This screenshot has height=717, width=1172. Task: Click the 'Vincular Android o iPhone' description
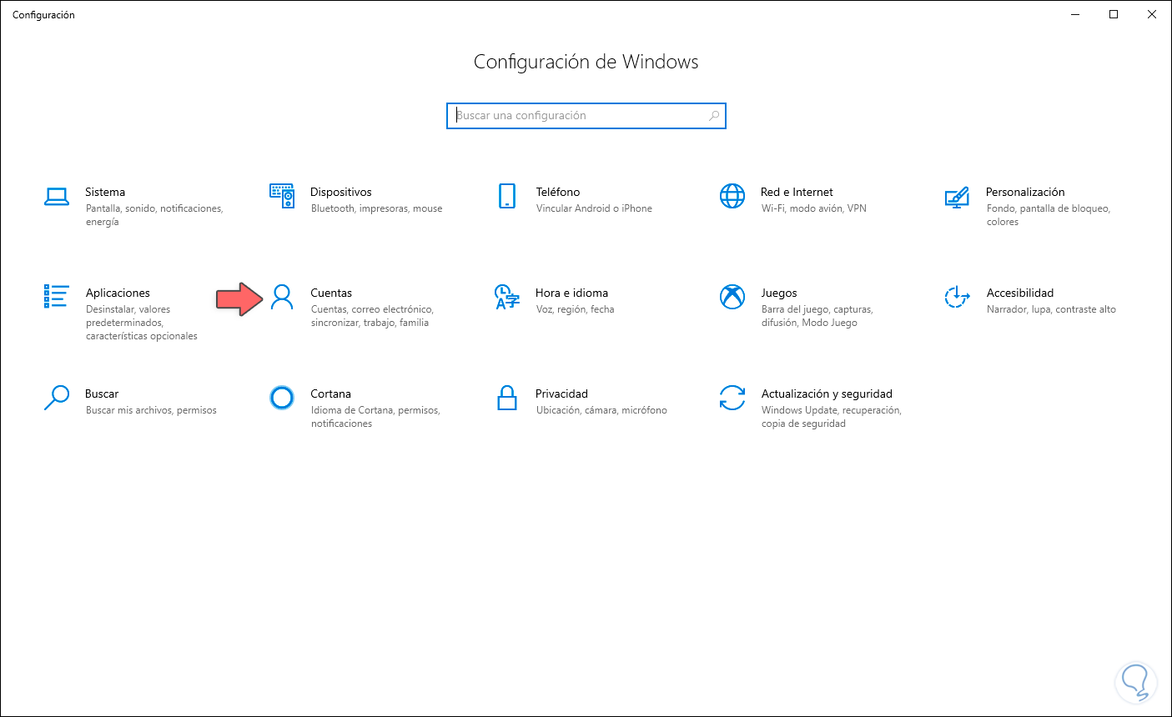point(594,208)
